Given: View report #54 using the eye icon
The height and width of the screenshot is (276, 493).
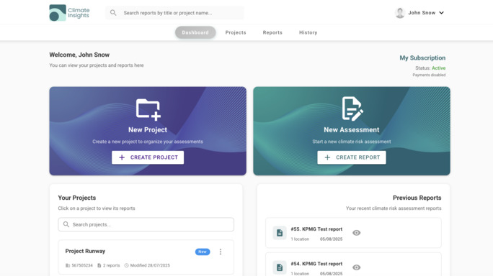Looking at the screenshot, I should pos(356,267).
